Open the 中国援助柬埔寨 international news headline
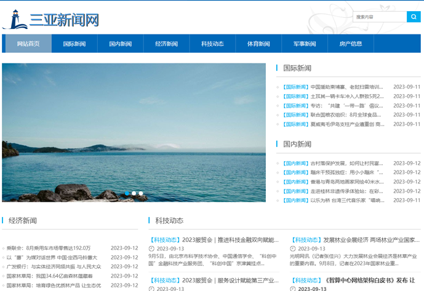The width and height of the screenshot is (424, 291). click(x=346, y=87)
